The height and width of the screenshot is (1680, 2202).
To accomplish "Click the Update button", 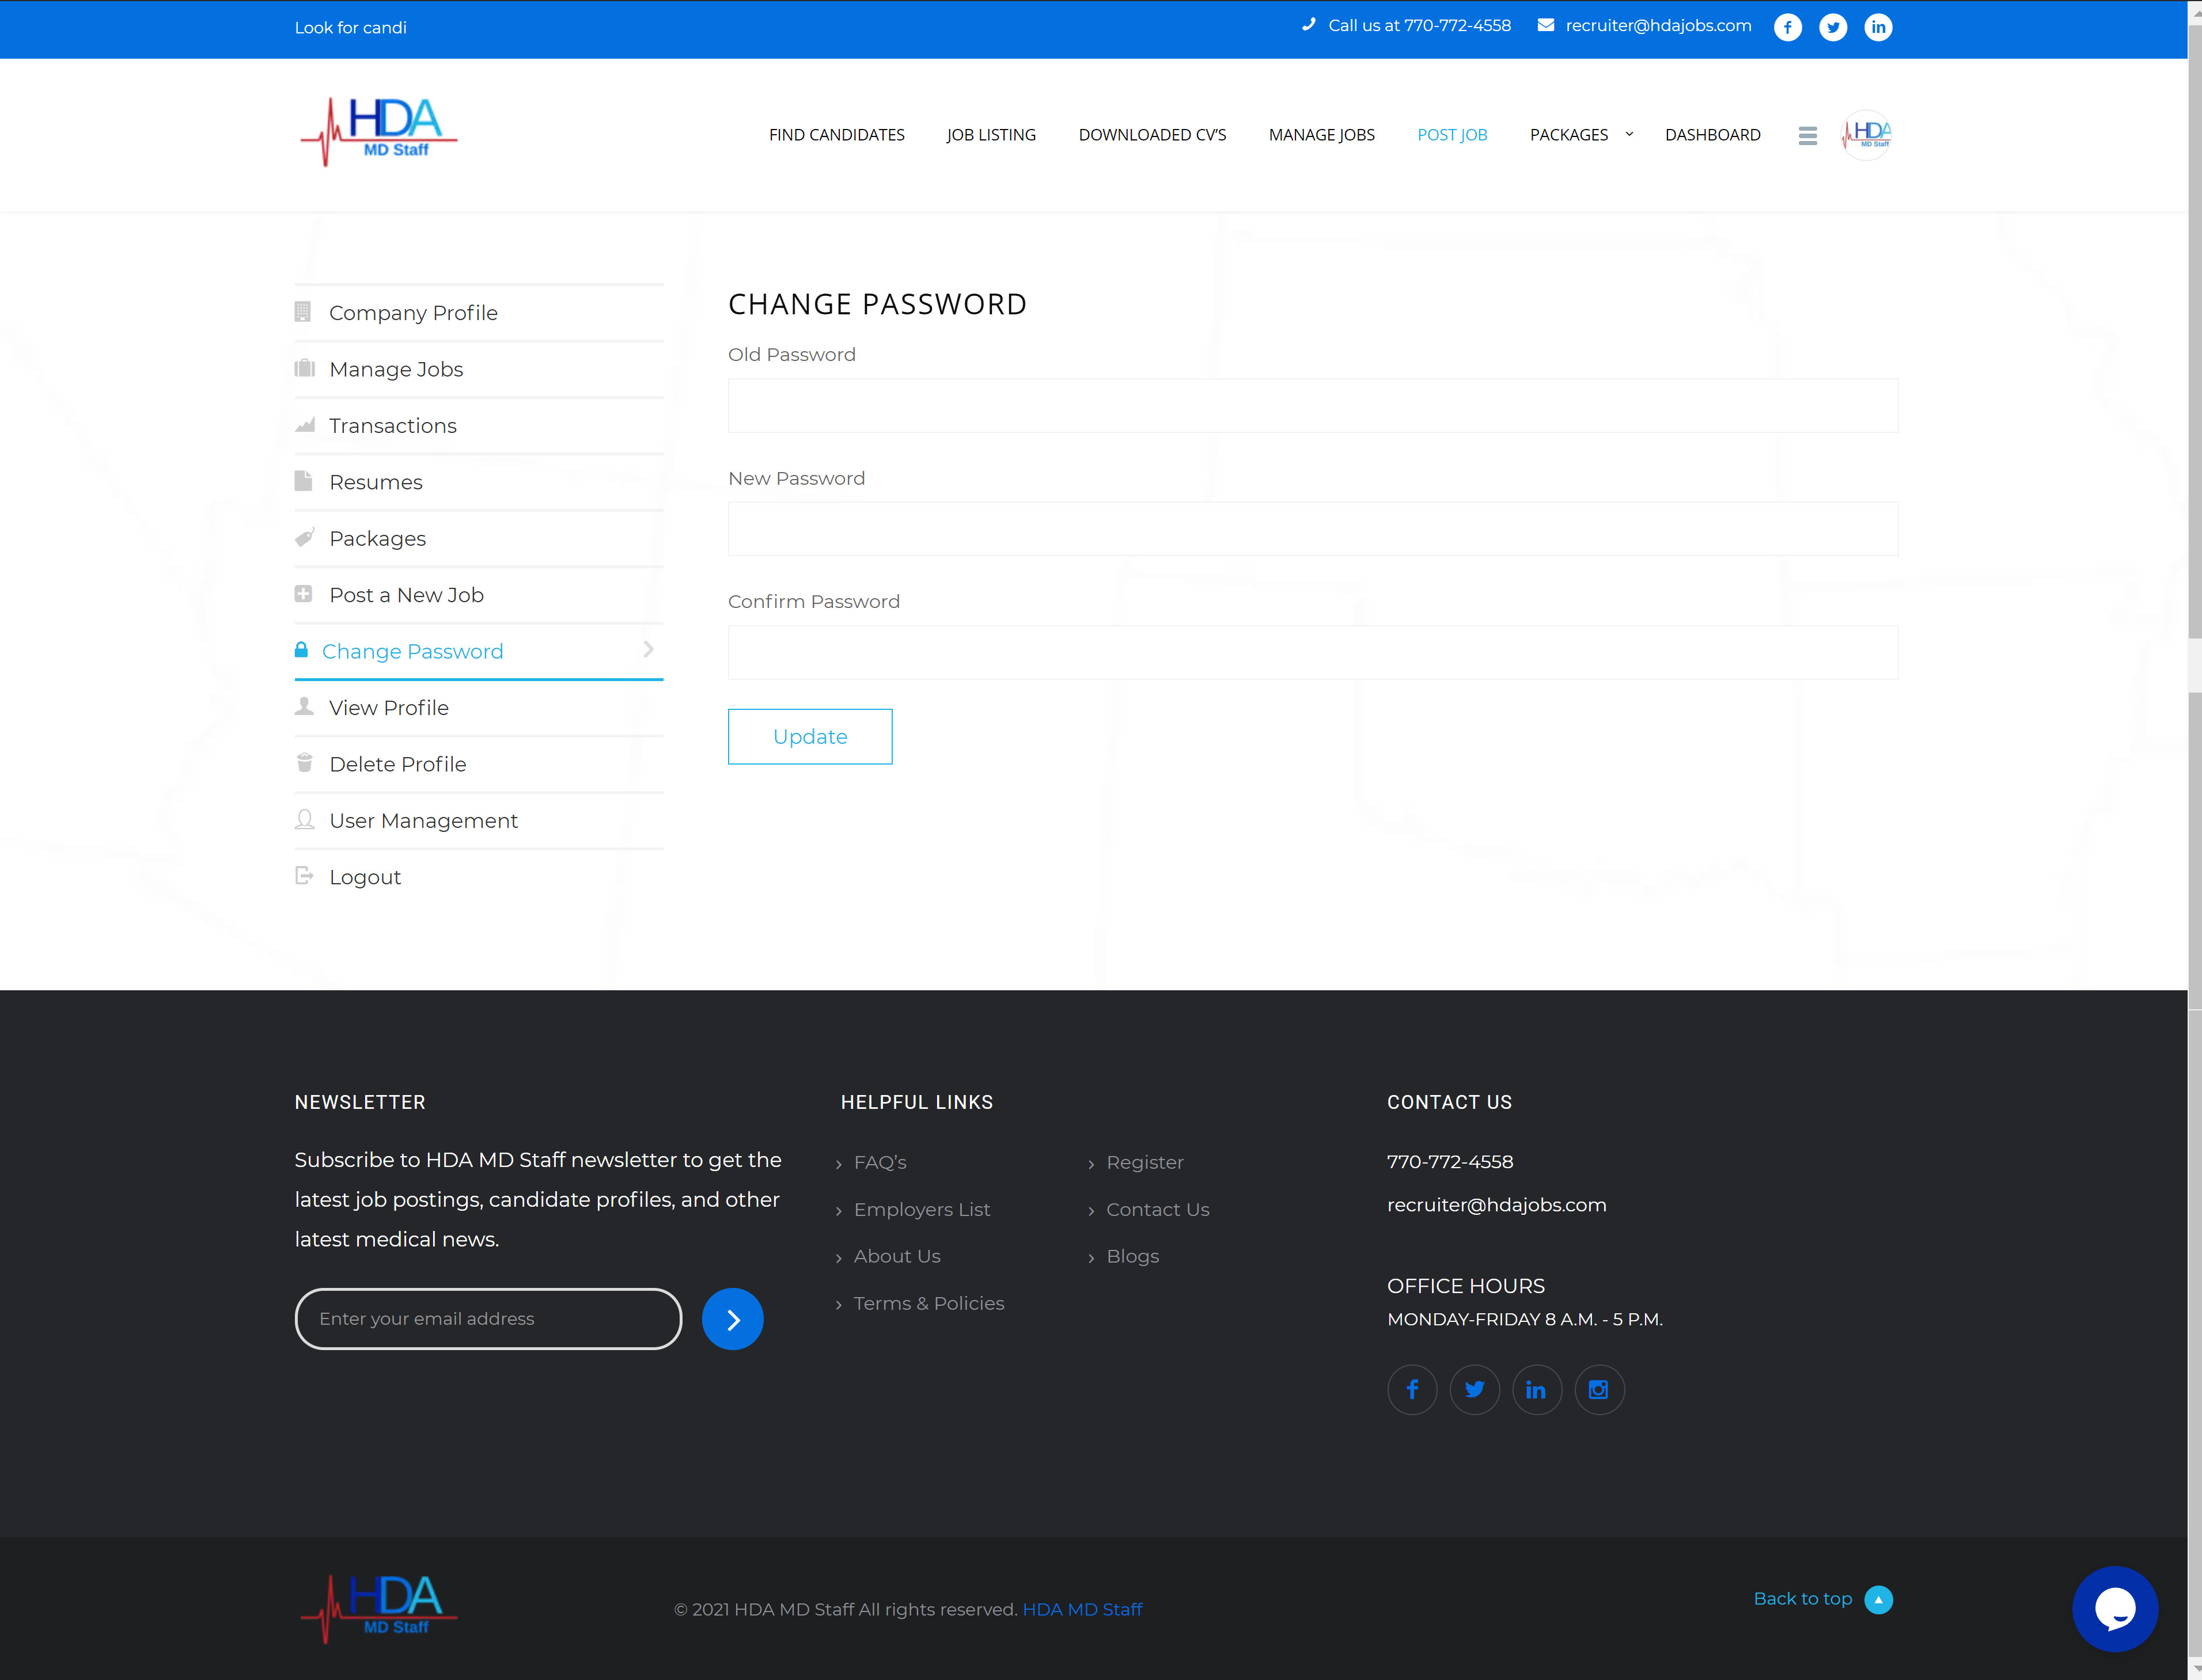I will (809, 736).
